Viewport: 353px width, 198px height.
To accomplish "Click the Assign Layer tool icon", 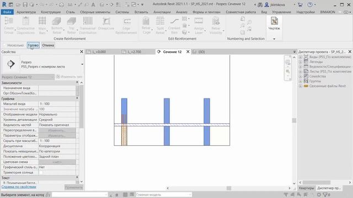I will click(199, 21).
